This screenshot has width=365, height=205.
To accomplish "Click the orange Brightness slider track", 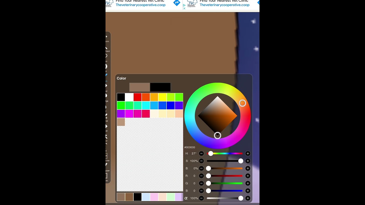I will tap(225, 168).
